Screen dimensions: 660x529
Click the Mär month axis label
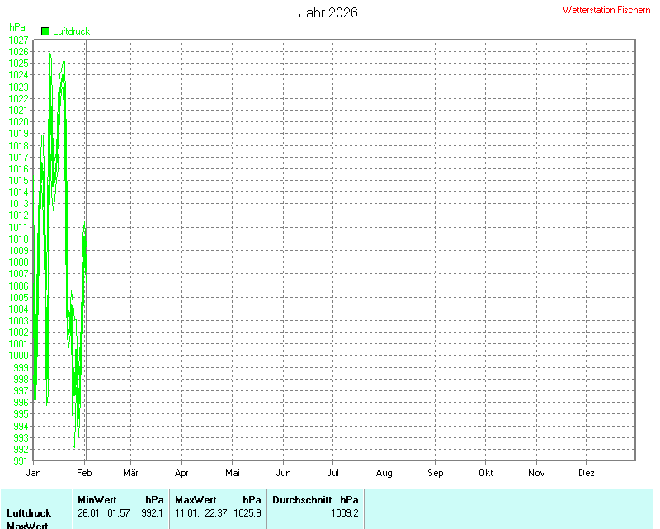pos(130,473)
